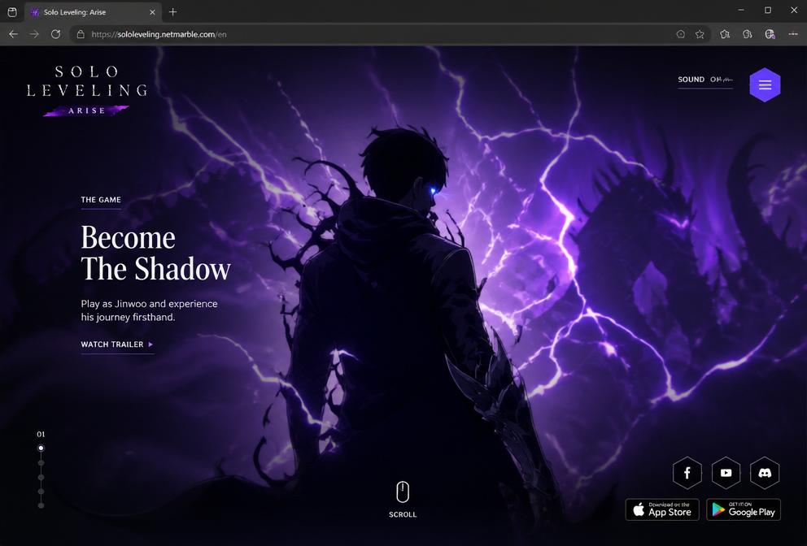Jump to the third section dot
Image resolution: width=807 pixels, height=546 pixels.
41,477
